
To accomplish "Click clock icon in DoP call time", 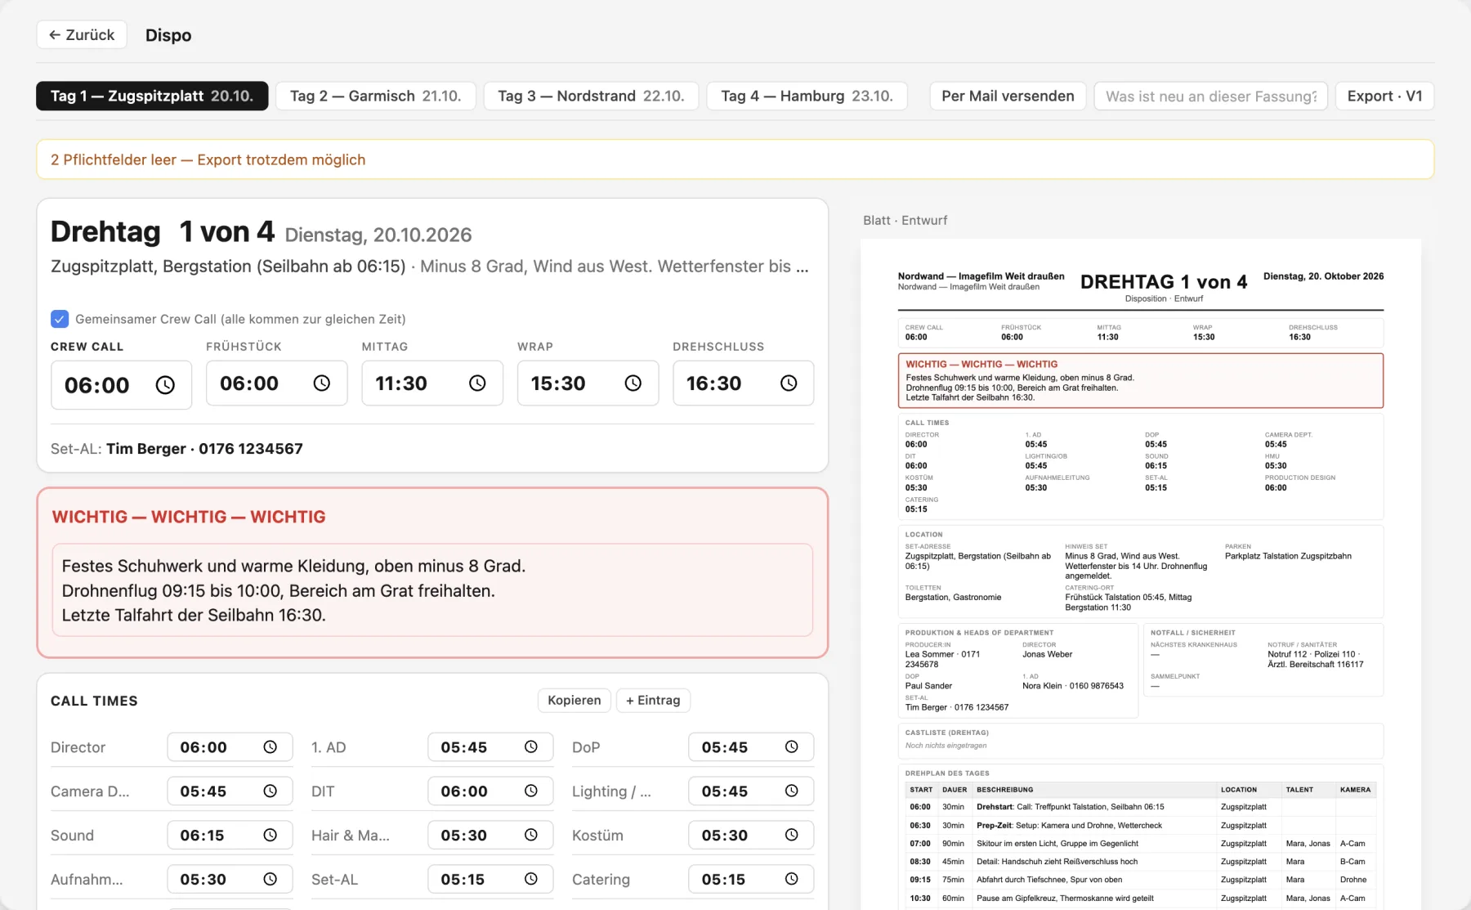I will (792, 747).
